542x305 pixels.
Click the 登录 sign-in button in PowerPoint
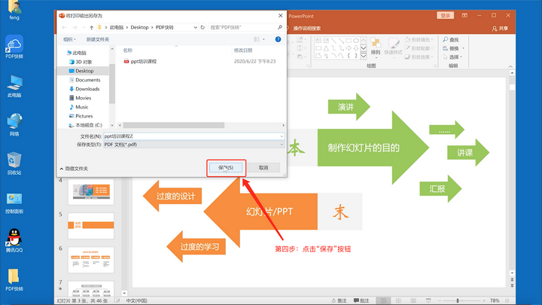[445, 16]
